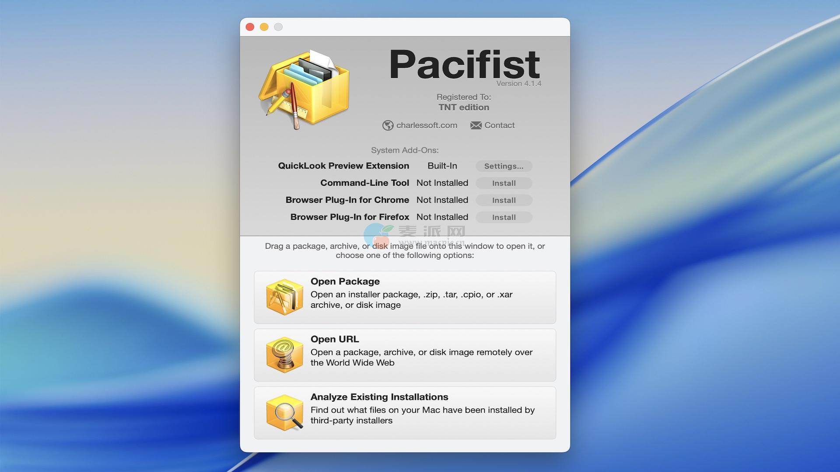Image resolution: width=840 pixels, height=472 pixels.
Task: Click the Version 4.1.4 label
Action: pos(518,83)
